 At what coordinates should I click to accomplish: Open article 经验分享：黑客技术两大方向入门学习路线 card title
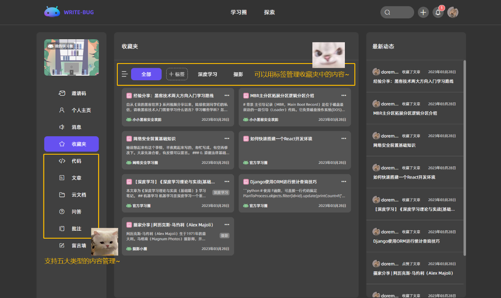coord(173,96)
